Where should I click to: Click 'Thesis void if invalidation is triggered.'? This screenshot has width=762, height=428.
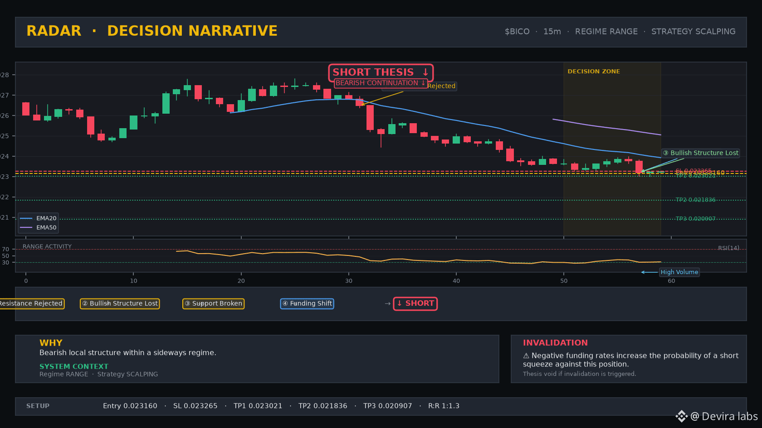[579, 374]
